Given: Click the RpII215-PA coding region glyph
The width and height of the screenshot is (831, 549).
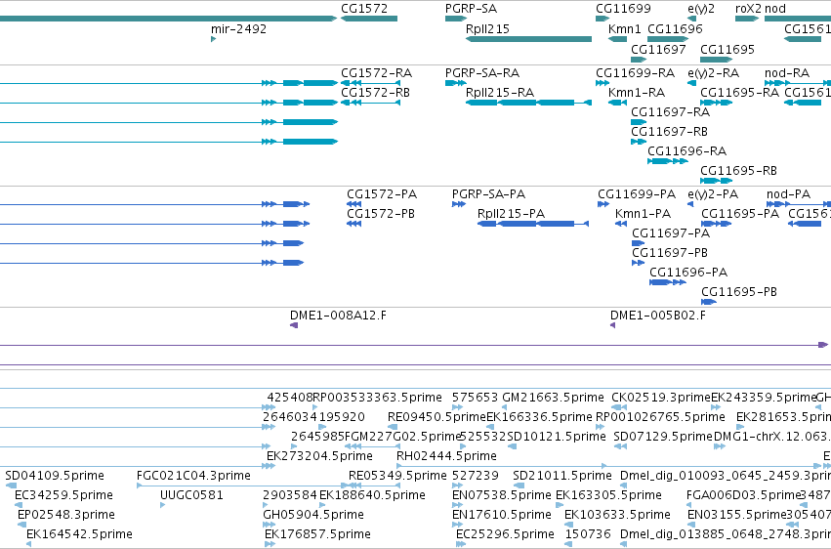Looking at the screenshot, I should [x=532, y=224].
